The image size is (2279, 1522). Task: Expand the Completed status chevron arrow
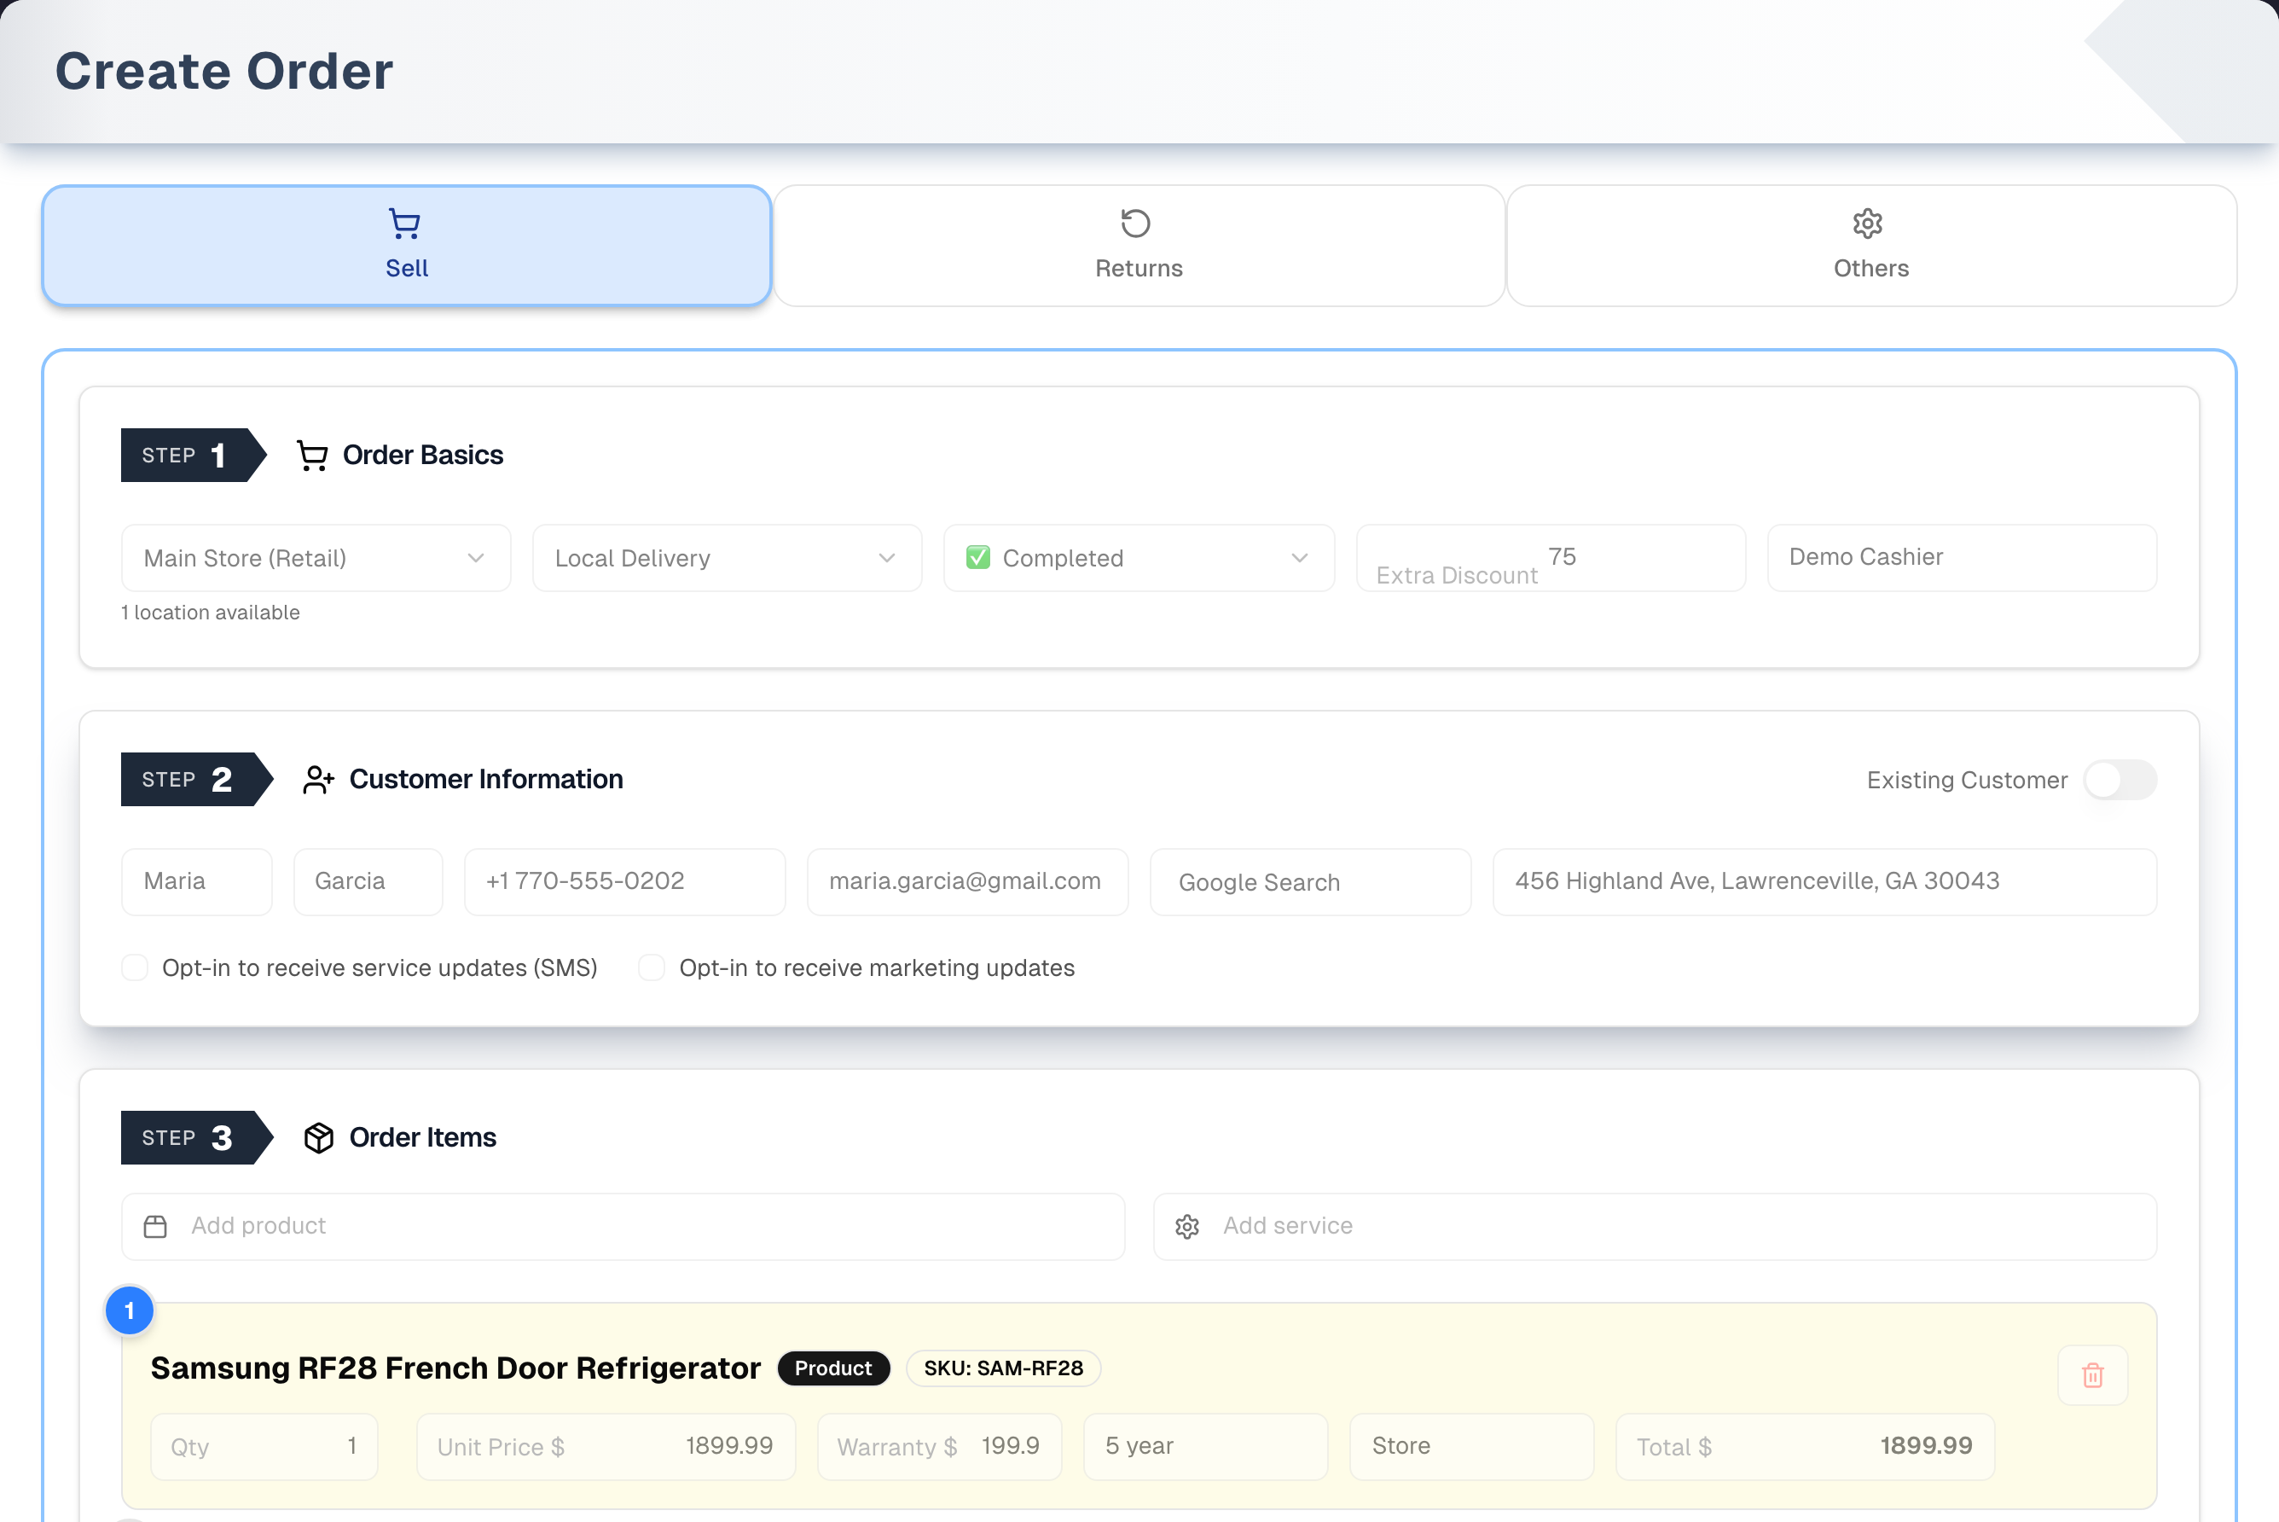point(1300,558)
